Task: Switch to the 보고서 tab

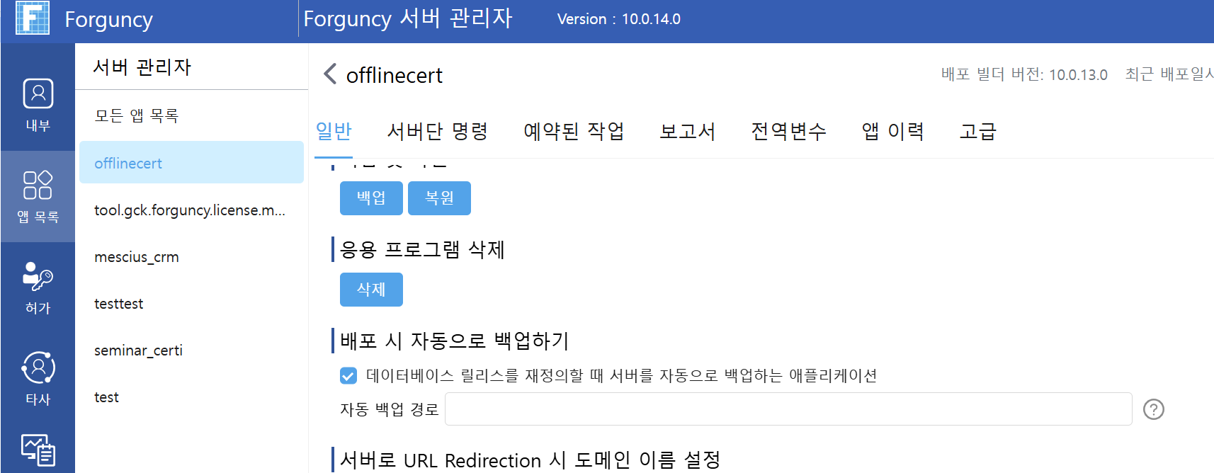Action: [x=687, y=131]
